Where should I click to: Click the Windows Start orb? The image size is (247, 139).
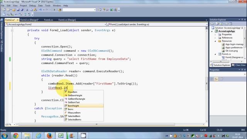pos(4,136)
